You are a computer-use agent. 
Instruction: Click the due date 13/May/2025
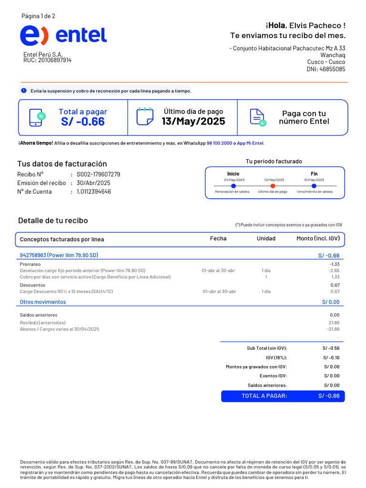(x=193, y=121)
